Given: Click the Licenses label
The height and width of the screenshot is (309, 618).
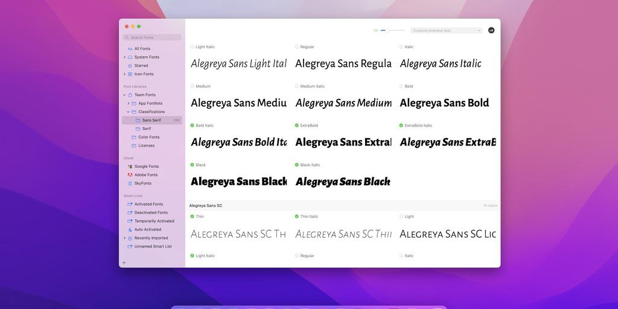Looking at the screenshot, I should coord(146,146).
